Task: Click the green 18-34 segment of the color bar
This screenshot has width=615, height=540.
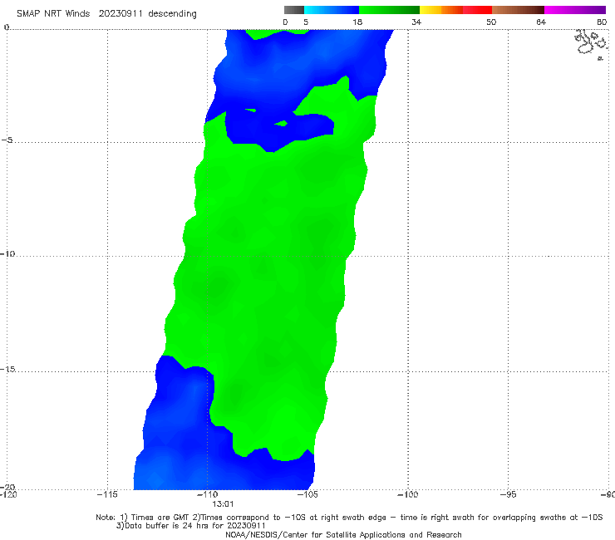Action: 389,10
